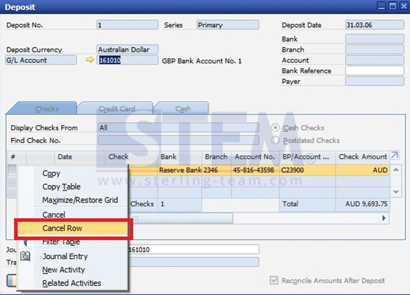Click the Account field at top right
Viewport: 410px width, 295px height.
tap(374, 60)
